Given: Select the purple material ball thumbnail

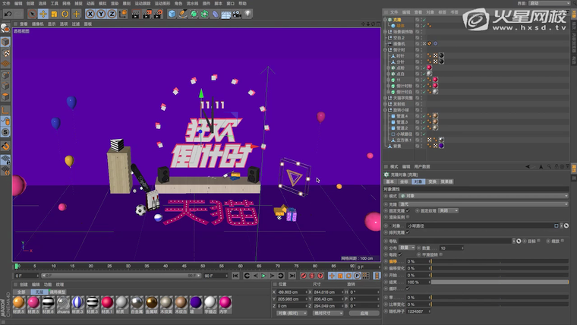Looking at the screenshot, I should click(196, 302).
